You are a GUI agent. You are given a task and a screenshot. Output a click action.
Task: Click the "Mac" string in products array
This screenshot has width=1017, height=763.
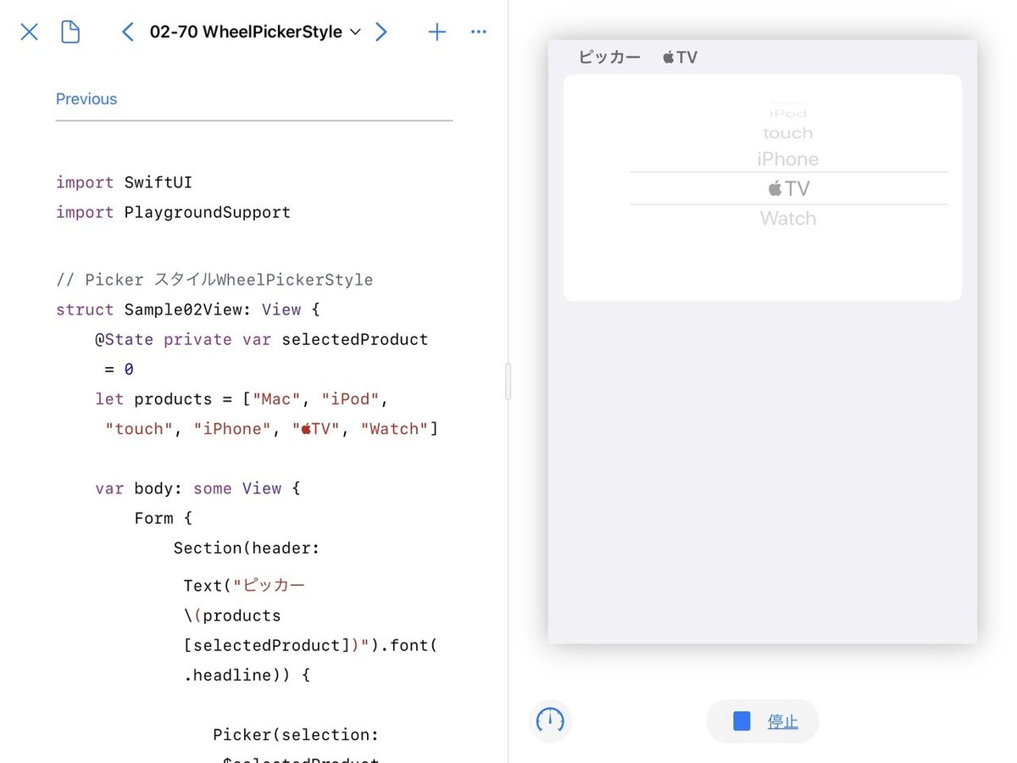(276, 398)
